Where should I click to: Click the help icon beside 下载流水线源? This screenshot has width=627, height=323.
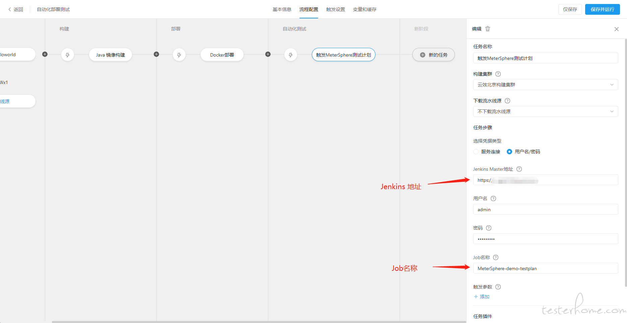(507, 101)
